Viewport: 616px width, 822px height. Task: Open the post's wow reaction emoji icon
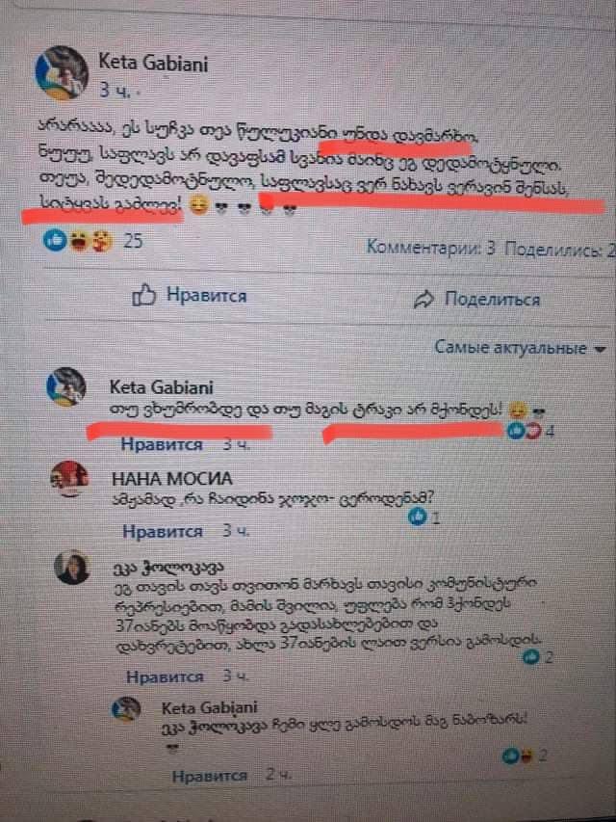(79, 241)
